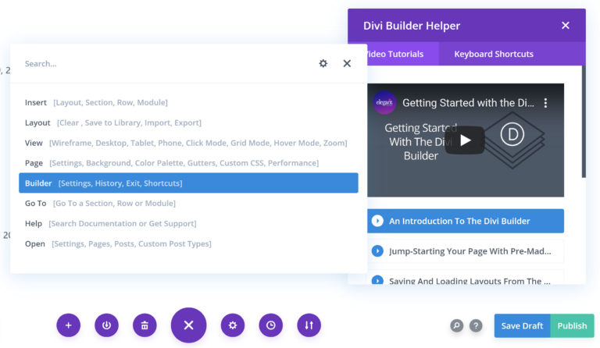This screenshot has height=348, width=600.
Task: Click the helper panel vertical scrollbar
Action: 584,122
